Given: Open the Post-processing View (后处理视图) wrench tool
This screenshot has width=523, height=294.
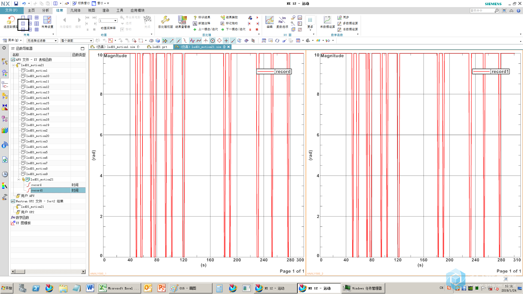Looking at the screenshot, I should click(165, 22).
